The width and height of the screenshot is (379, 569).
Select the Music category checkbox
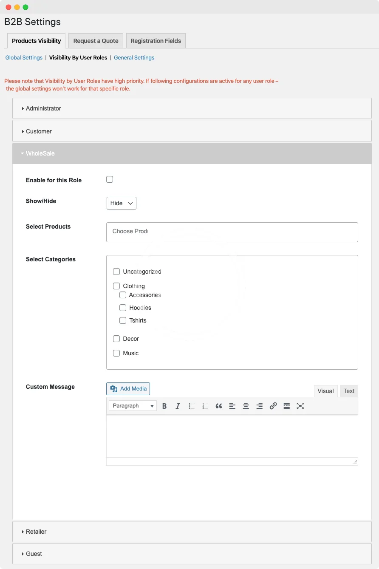tap(116, 353)
